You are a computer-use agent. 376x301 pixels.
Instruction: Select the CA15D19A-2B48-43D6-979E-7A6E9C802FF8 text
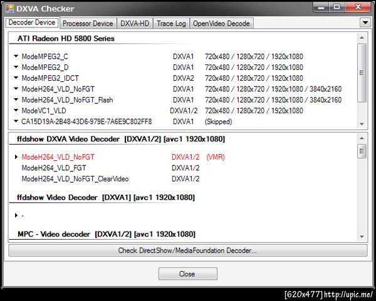click(x=86, y=121)
